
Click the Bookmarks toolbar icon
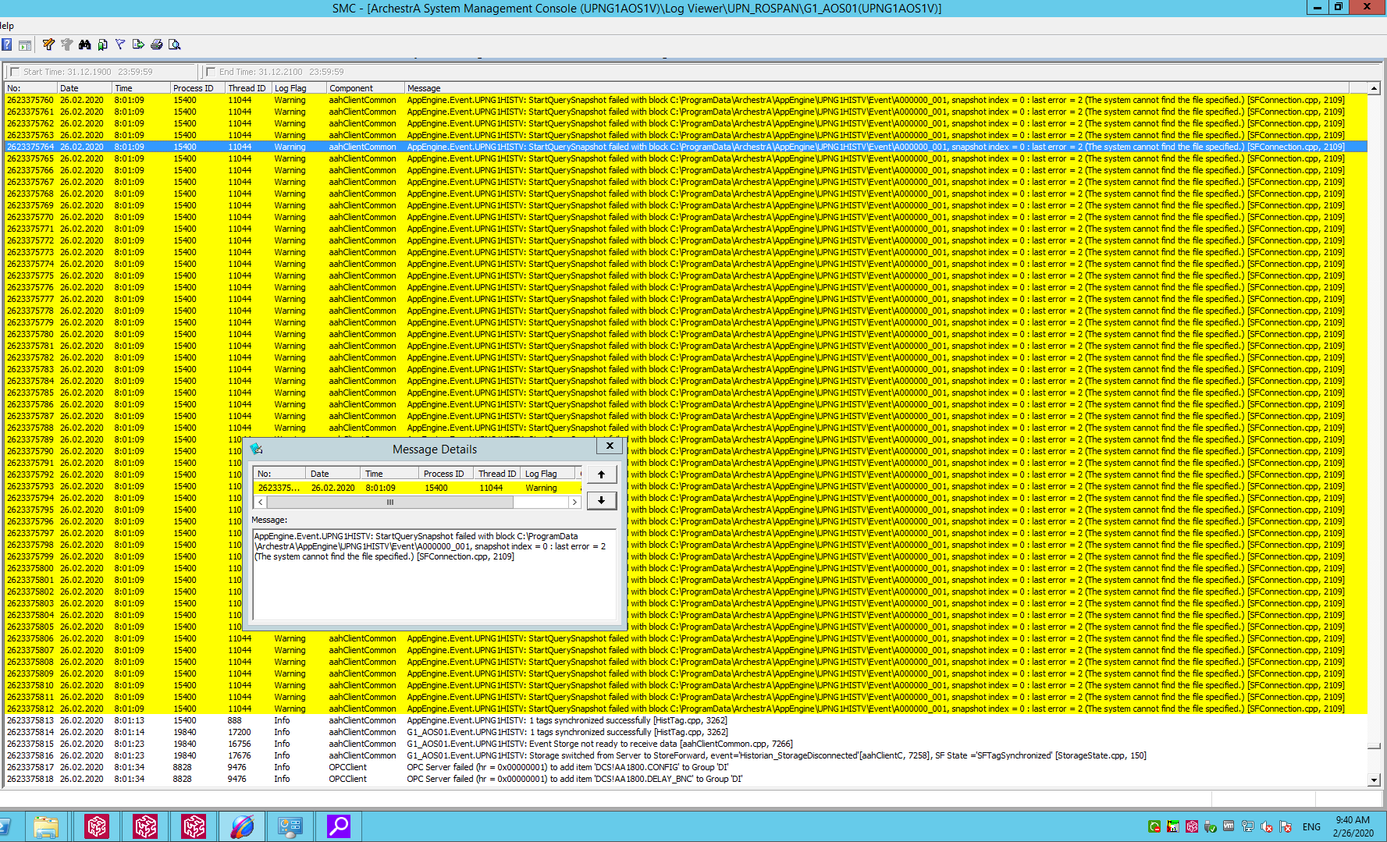102,44
